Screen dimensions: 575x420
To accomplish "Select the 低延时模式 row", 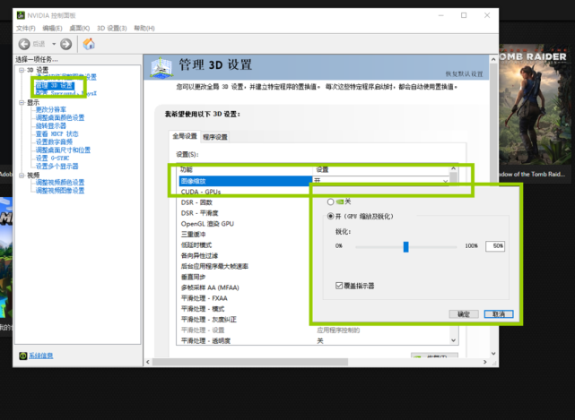I will pyautogui.click(x=246, y=245).
